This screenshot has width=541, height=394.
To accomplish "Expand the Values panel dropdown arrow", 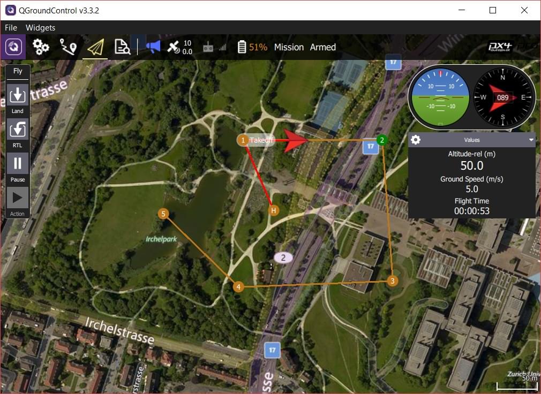I will 531,140.
